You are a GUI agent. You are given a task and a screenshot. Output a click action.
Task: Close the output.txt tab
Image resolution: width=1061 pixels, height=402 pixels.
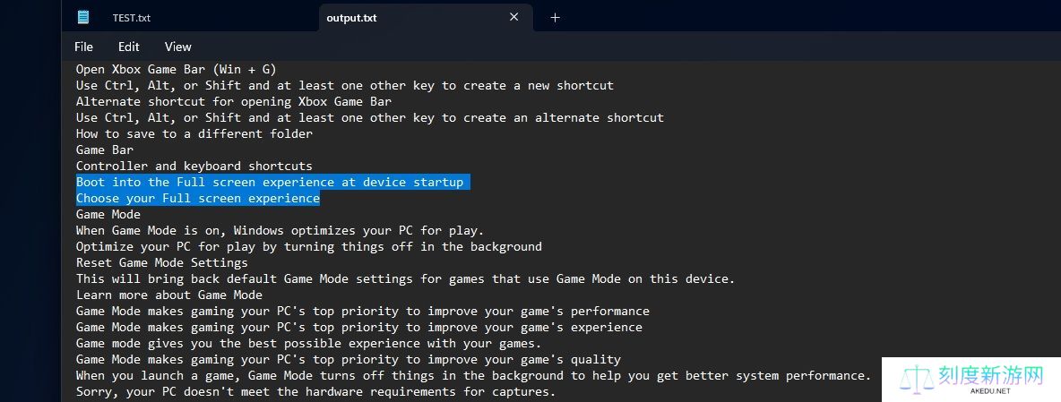pyautogui.click(x=514, y=17)
